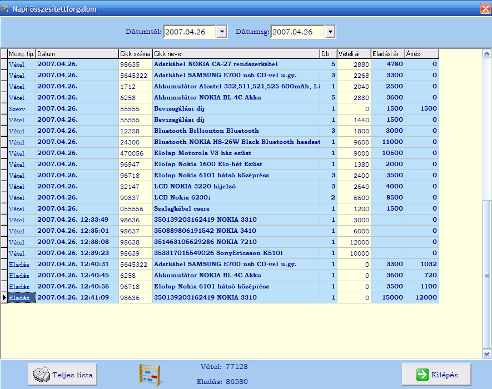Click the Teljes lista print button
Image resolution: width=492 pixels, height=389 pixels.
pyautogui.click(x=62, y=375)
